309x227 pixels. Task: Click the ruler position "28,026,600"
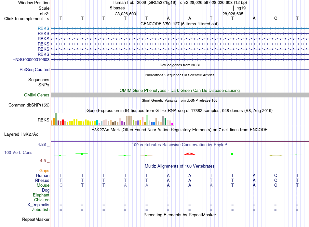tap(126, 14)
